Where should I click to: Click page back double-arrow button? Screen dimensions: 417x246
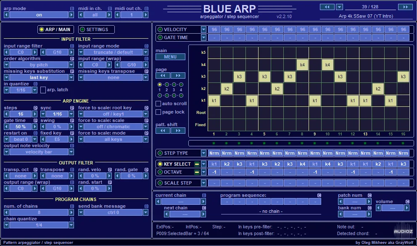pos(163,76)
